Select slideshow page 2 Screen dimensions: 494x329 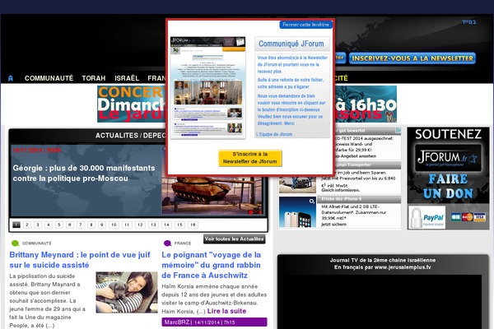tap(27, 225)
